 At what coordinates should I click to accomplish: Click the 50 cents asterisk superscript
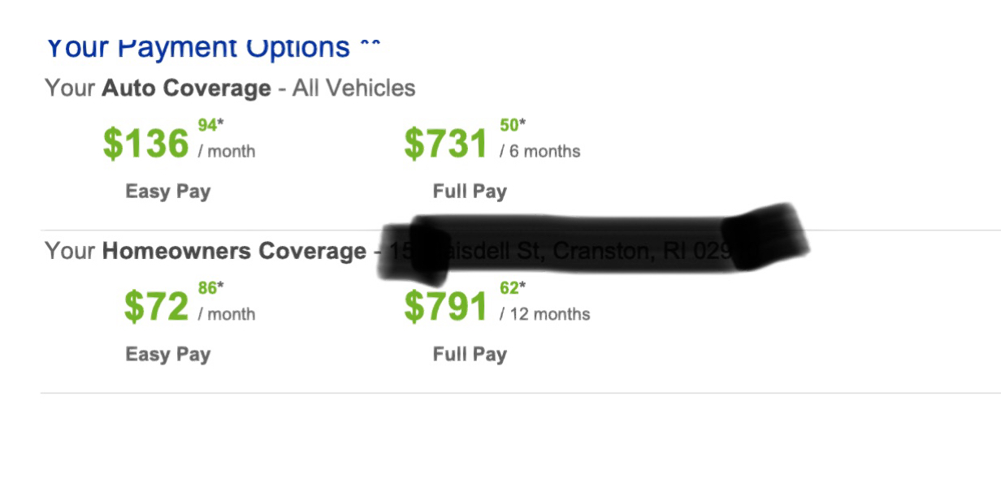(x=513, y=125)
